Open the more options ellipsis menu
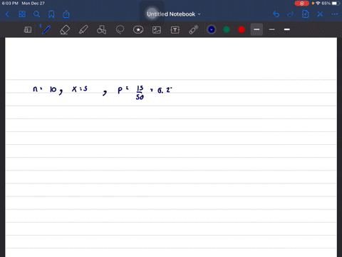This screenshot has width=342, height=257. (x=335, y=14)
